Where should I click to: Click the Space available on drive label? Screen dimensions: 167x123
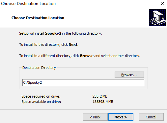tap(41, 102)
